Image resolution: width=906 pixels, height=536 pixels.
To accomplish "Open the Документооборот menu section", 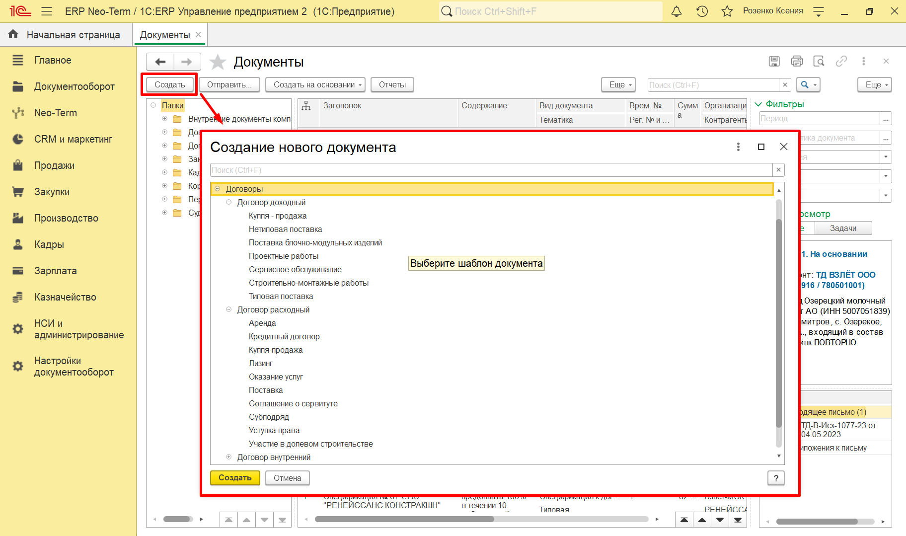I will (x=74, y=86).
